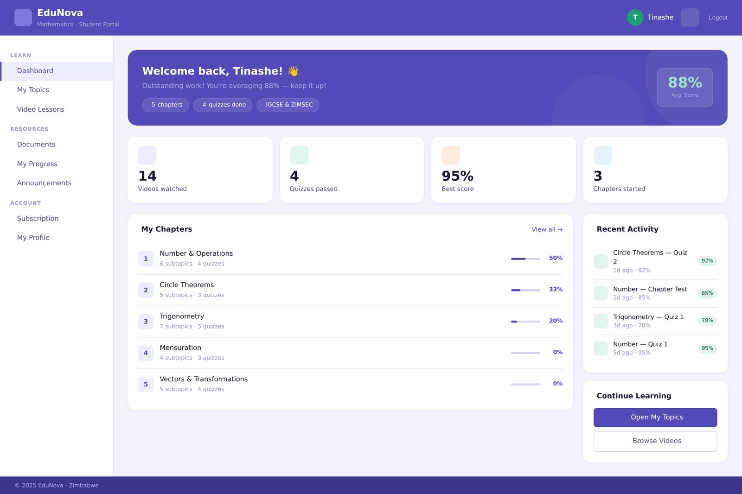Click the Number & Operations progress bar
Screen dimensions: 742x494
tap(525, 259)
